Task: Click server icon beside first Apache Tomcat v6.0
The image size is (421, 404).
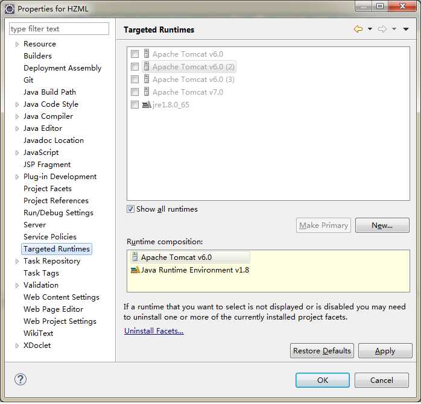Action: 147,54
